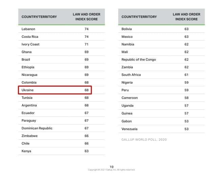Select the Nigeria row

[161, 83]
